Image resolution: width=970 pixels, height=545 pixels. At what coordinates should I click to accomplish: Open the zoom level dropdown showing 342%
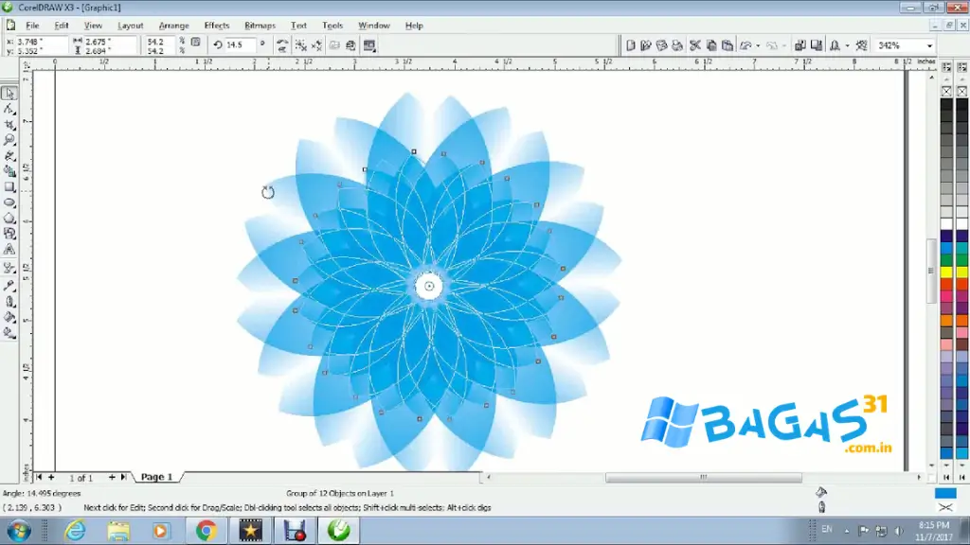click(x=929, y=44)
